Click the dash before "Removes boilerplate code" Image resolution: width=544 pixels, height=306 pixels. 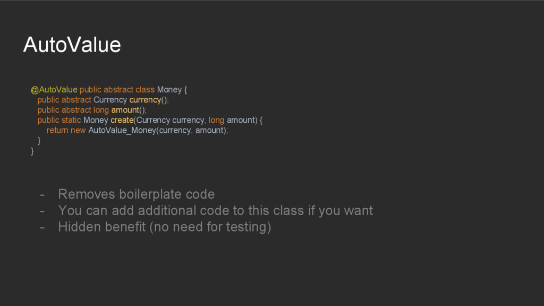point(42,194)
